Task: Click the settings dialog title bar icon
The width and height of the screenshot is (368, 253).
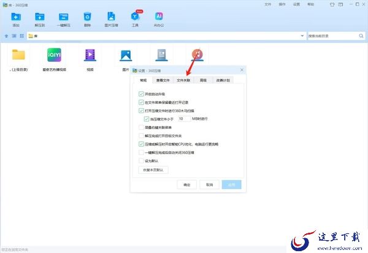Action: tap(135, 71)
